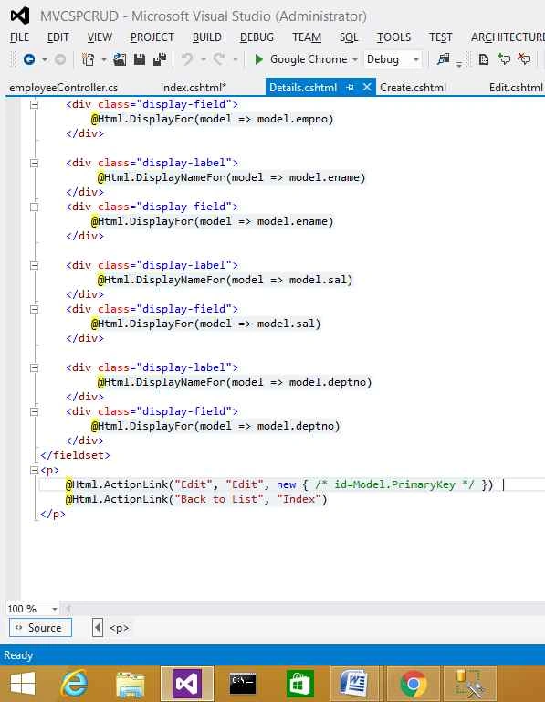Collapse display-field div containing model.sal

coord(34,309)
